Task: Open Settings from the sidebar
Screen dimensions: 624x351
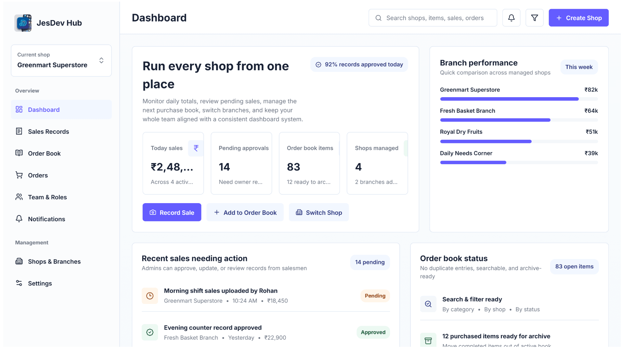Action: tap(40, 283)
